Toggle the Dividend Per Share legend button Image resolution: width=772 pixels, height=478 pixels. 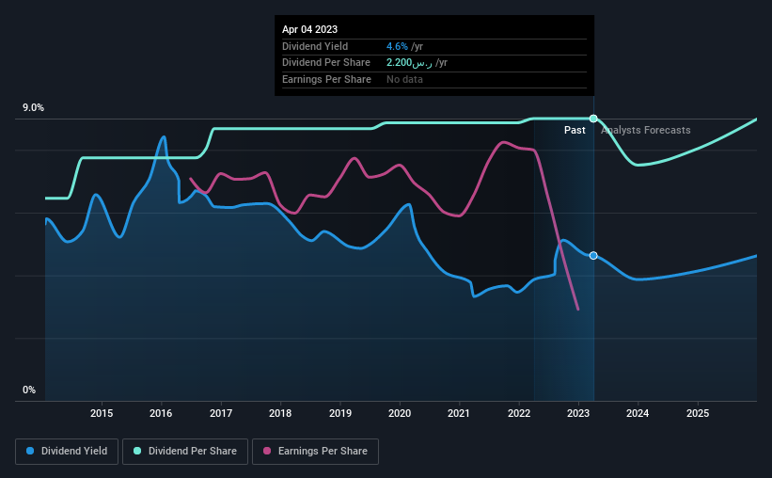coord(185,452)
